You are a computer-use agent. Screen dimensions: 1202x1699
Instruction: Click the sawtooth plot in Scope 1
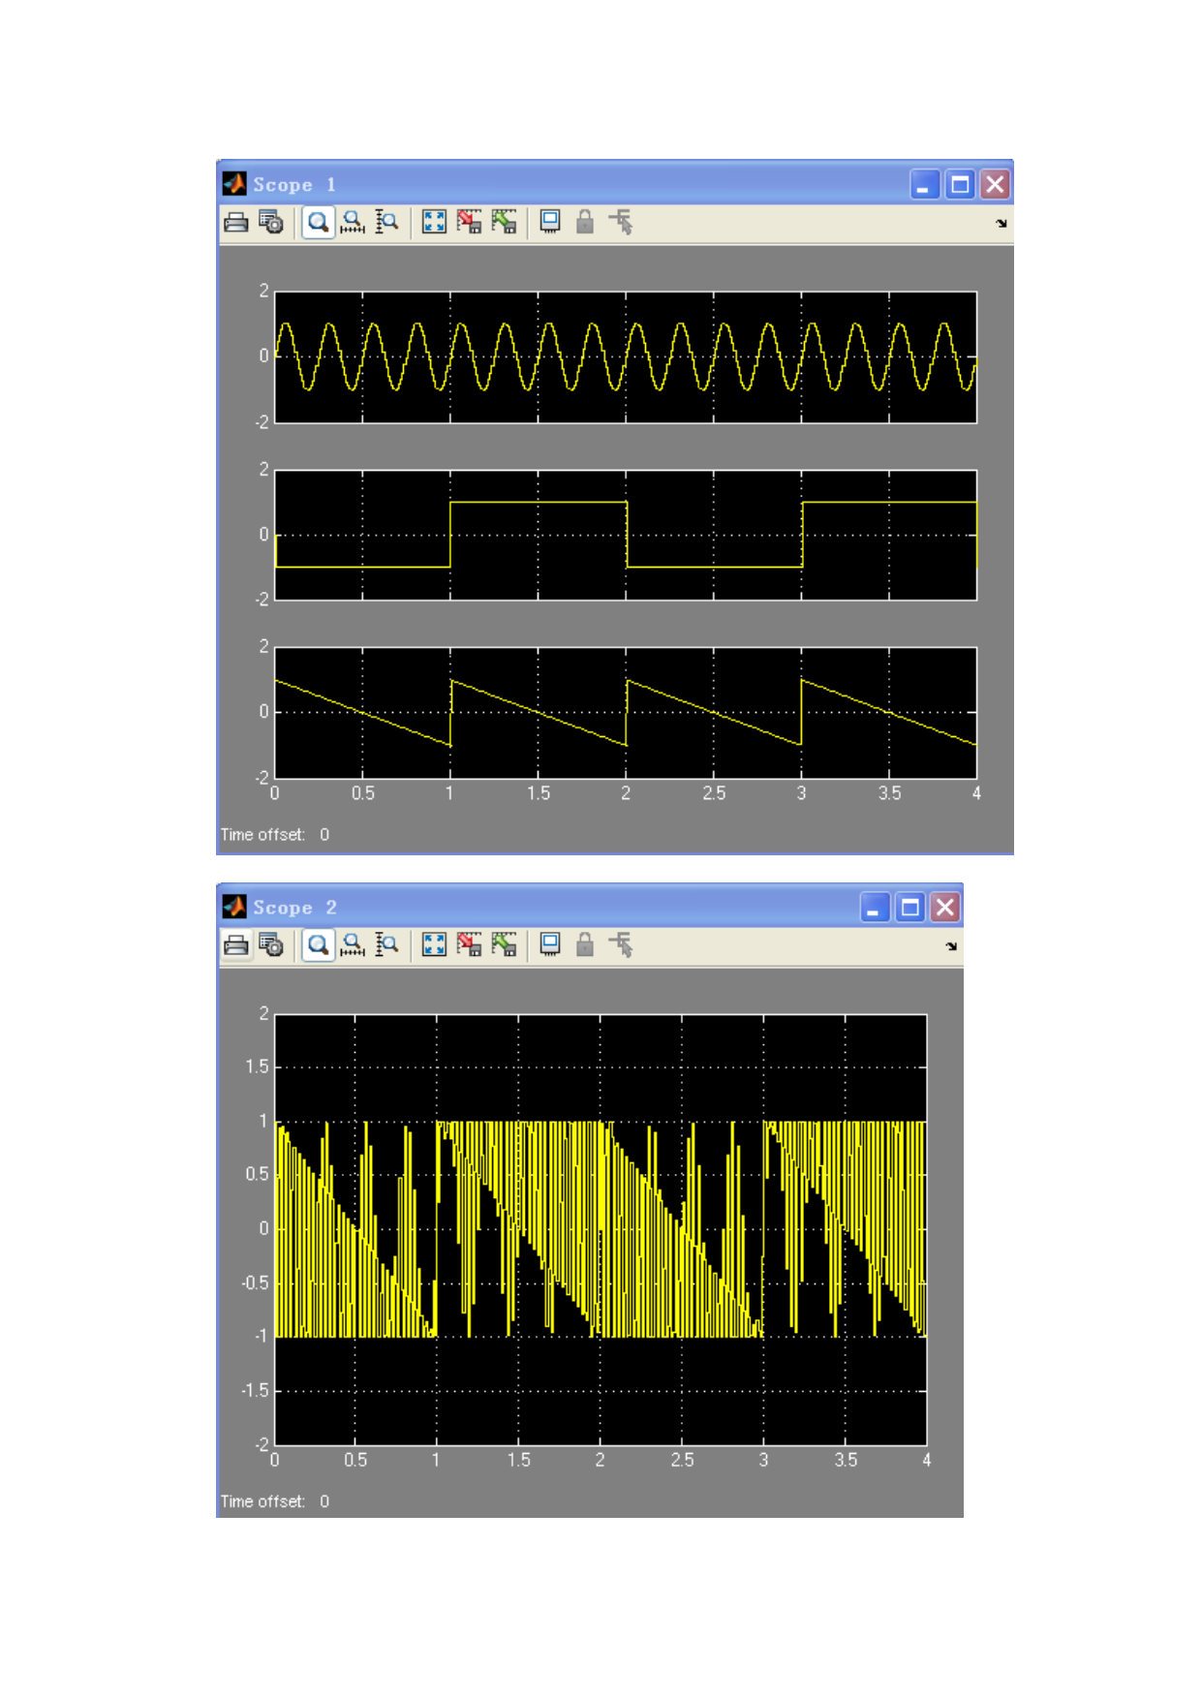point(626,713)
